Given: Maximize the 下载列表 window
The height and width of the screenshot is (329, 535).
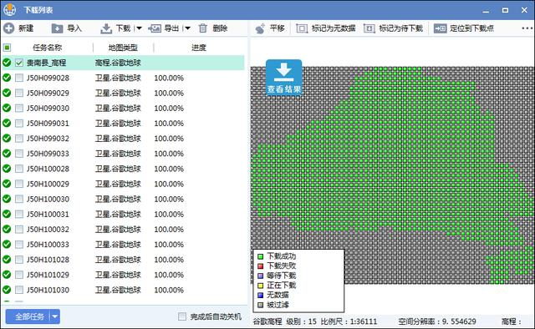Looking at the screenshot, I should [505, 10].
